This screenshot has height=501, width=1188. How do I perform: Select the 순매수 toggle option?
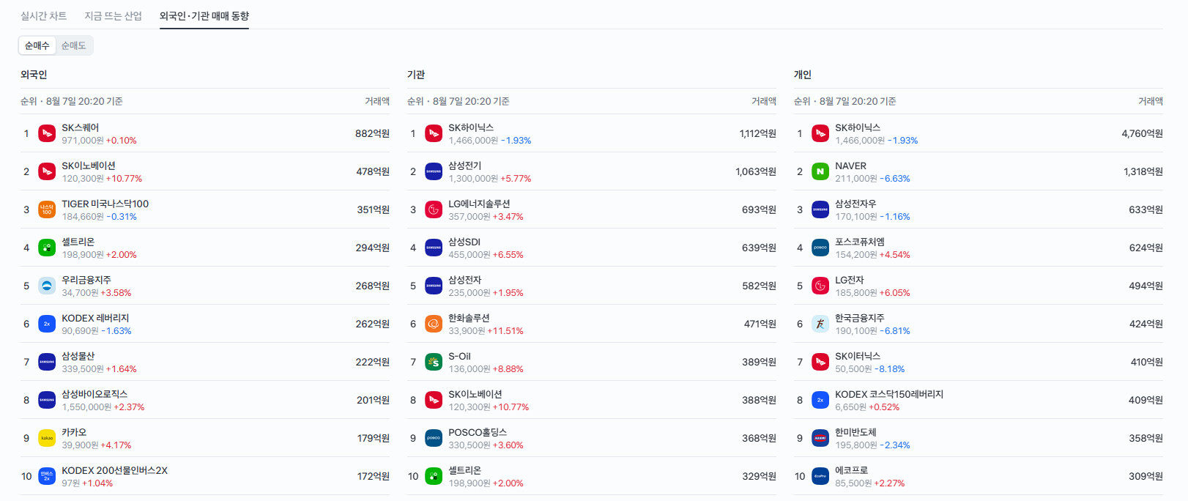coord(37,45)
